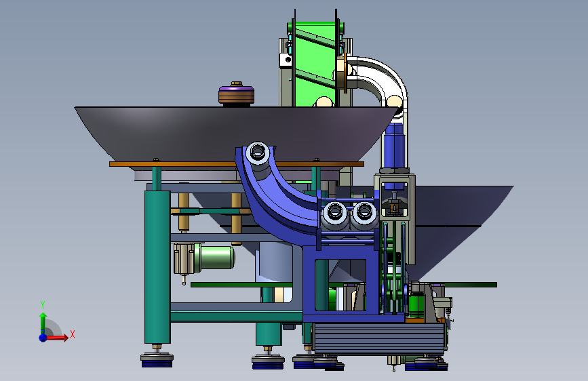
Task: Select the leveling foot under left teal column
Action: (157, 359)
